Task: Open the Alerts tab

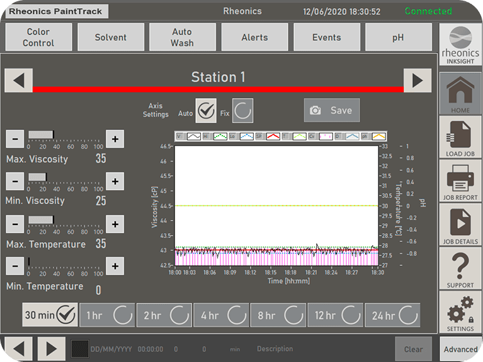Action: tap(254, 38)
